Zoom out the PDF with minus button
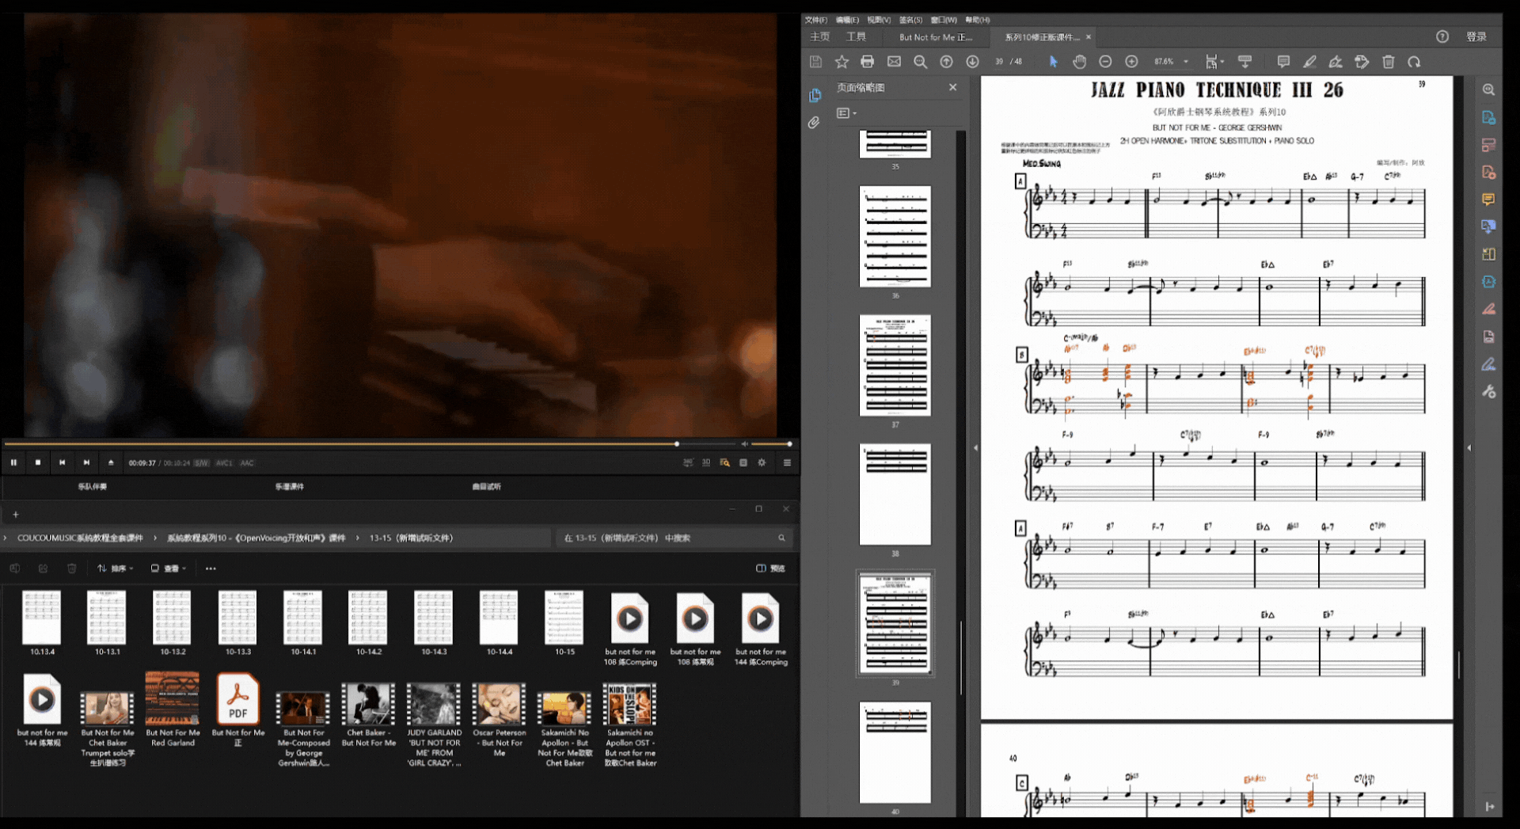Viewport: 1520px width, 829px height. coord(1105,62)
